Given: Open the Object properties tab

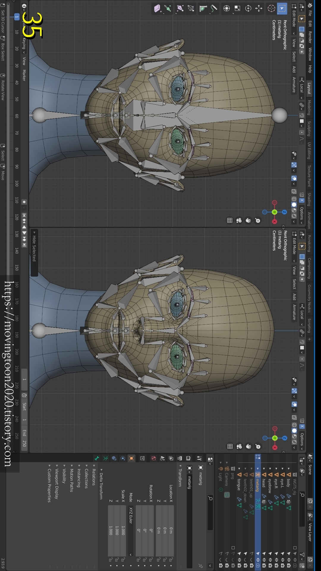Looking at the screenshot, I should 131,458.
